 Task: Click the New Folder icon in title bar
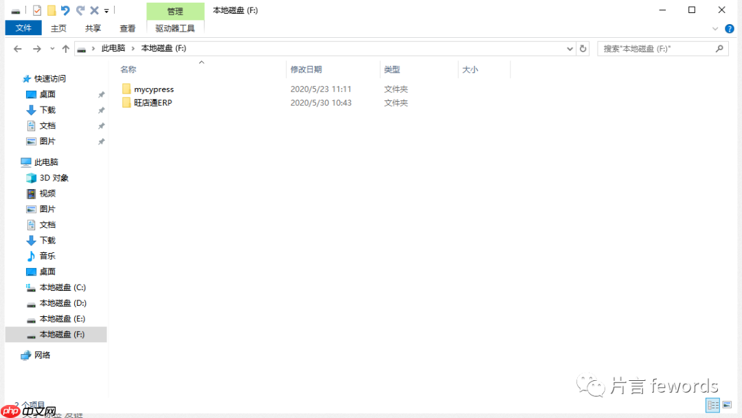(x=52, y=10)
